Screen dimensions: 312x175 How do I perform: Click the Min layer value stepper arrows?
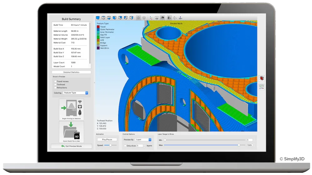[x=254, y=140]
